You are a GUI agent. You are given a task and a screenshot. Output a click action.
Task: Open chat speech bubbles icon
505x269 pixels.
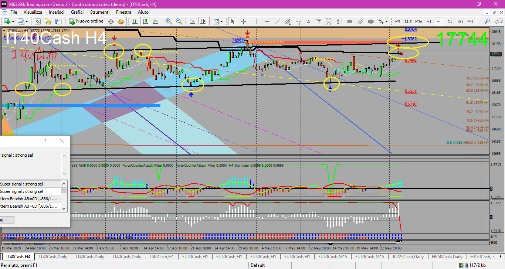point(498,21)
